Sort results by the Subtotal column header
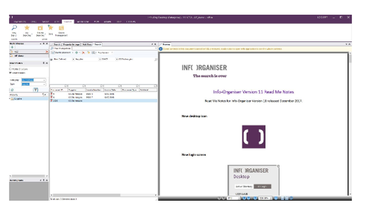The height and width of the screenshot is (214, 368). [x=148, y=90]
